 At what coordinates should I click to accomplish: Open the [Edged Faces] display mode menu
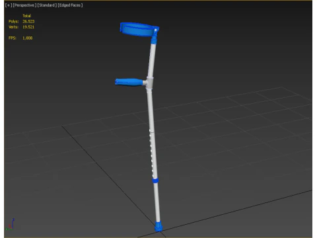pos(70,5)
